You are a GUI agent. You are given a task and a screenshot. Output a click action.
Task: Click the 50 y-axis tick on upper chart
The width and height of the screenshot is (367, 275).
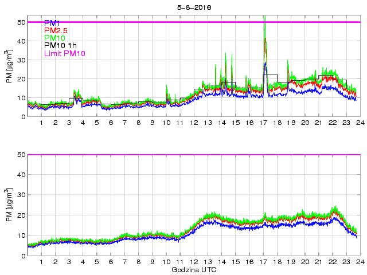pyautogui.click(x=22, y=22)
